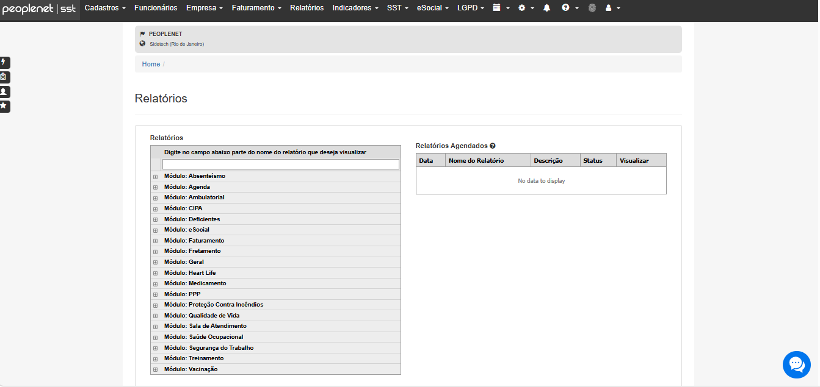Open the SST dropdown in the navbar
The width and height of the screenshot is (820, 387).
click(x=397, y=8)
